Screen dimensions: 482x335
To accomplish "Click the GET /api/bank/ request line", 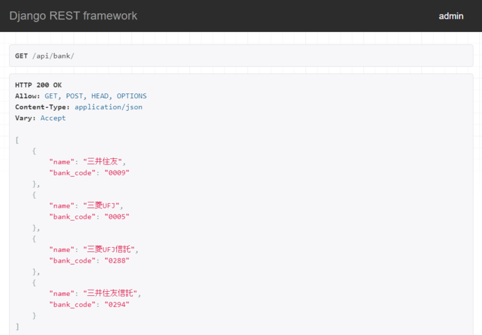I will (45, 56).
